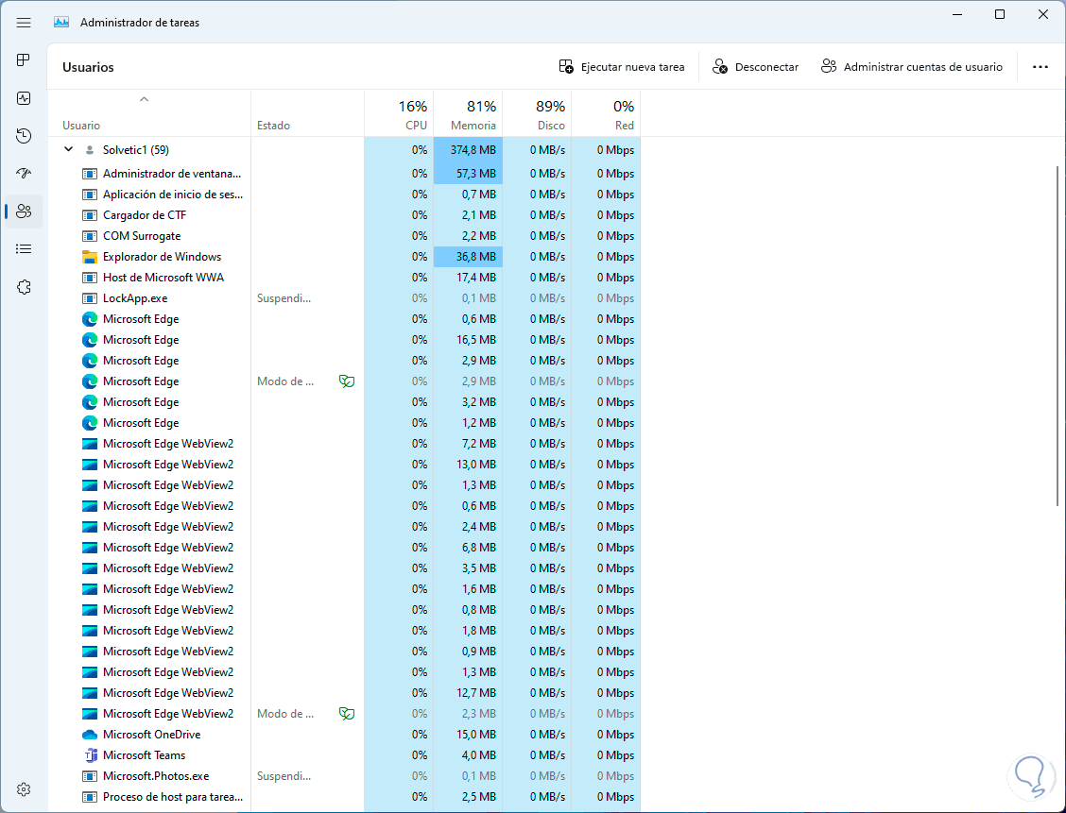Go to the Processes page icon

[x=24, y=60]
